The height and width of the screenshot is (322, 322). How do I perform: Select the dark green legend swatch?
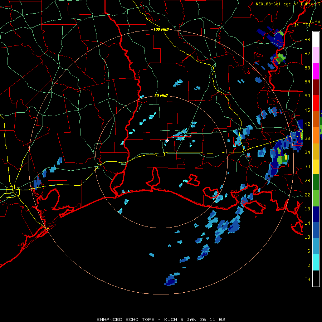[316, 182]
